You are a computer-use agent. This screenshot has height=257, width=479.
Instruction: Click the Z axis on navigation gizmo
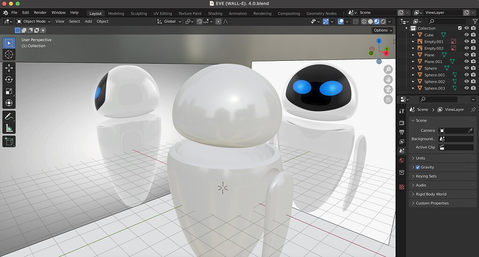pyautogui.click(x=379, y=41)
